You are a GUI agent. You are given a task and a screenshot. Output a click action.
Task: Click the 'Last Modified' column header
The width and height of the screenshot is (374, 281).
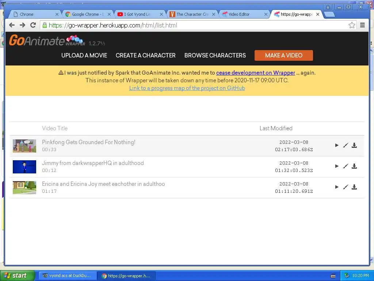point(276,128)
